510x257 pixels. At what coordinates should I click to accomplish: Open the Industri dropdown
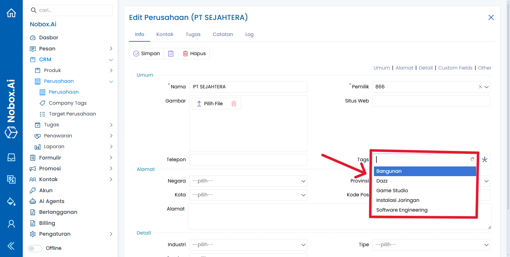[x=248, y=245]
